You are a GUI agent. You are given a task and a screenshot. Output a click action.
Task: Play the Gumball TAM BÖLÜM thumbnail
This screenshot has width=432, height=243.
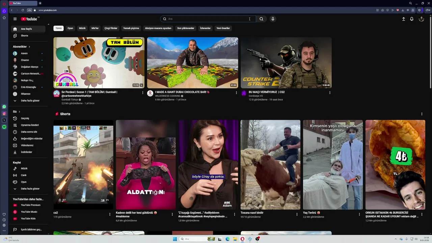[99, 63]
